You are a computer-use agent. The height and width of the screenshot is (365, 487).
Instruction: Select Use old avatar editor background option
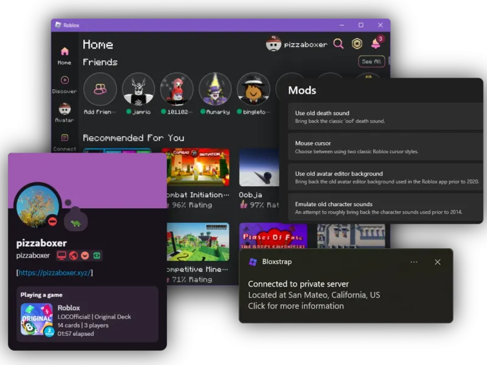coord(385,177)
